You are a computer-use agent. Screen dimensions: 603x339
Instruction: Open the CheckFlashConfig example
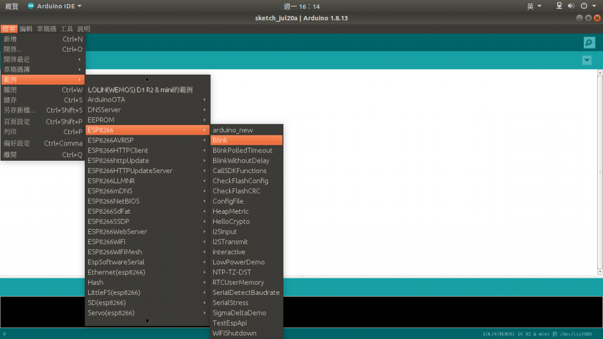coord(247,181)
